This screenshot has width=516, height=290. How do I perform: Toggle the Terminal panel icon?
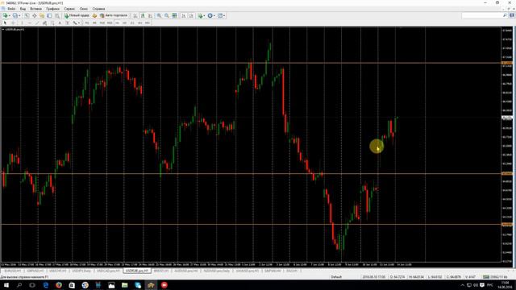pyautogui.click(x=49, y=15)
